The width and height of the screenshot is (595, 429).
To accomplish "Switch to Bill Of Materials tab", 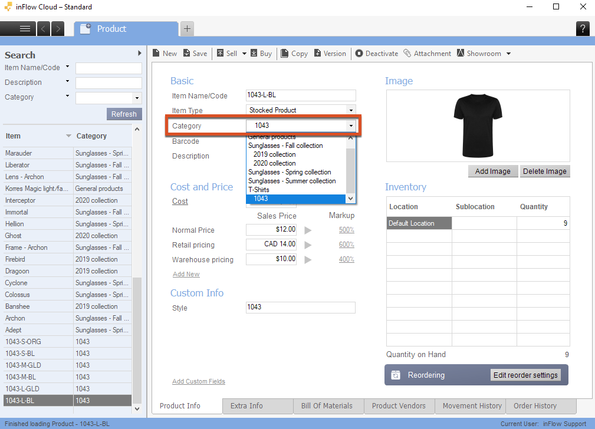I will [x=327, y=405].
